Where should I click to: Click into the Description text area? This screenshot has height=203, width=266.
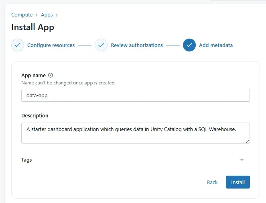(135, 133)
